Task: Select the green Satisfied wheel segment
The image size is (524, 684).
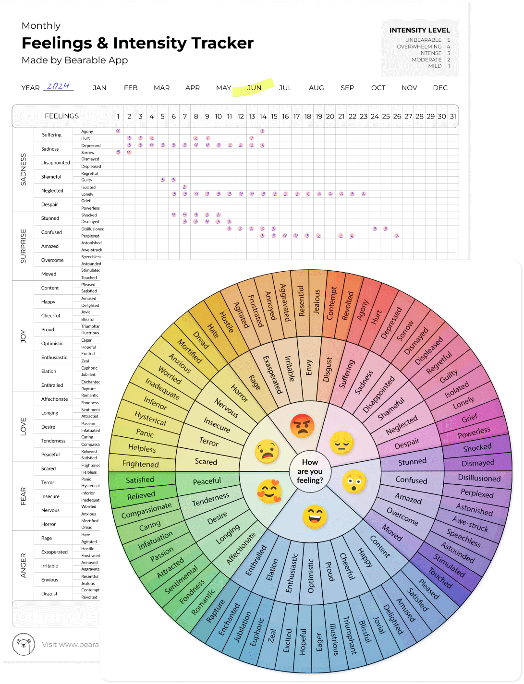Action: 140,480
